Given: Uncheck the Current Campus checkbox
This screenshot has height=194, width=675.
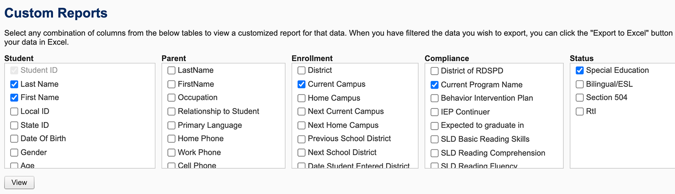Looking at the screenshot, I should pos(301,84).
